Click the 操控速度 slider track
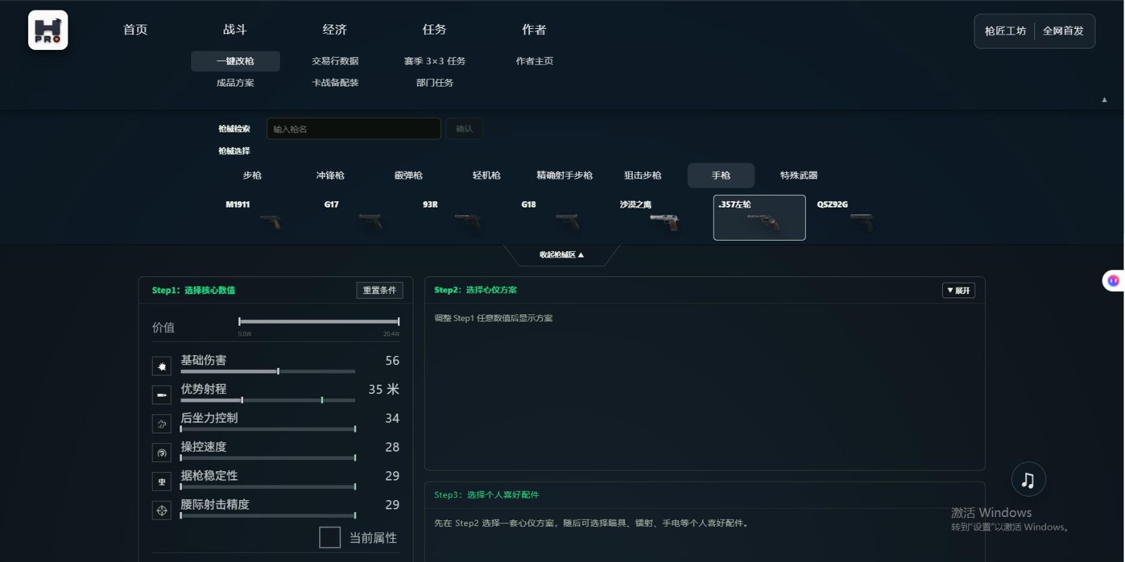 pos(268,458)
